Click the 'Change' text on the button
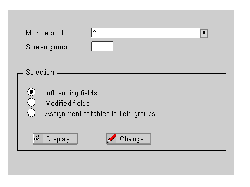This screenshot has height=187, width=250. pyautogui.click(x=131, y=139)
